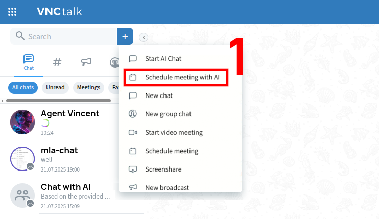Click the Schedule meeting calendar icon

[133, 151]
